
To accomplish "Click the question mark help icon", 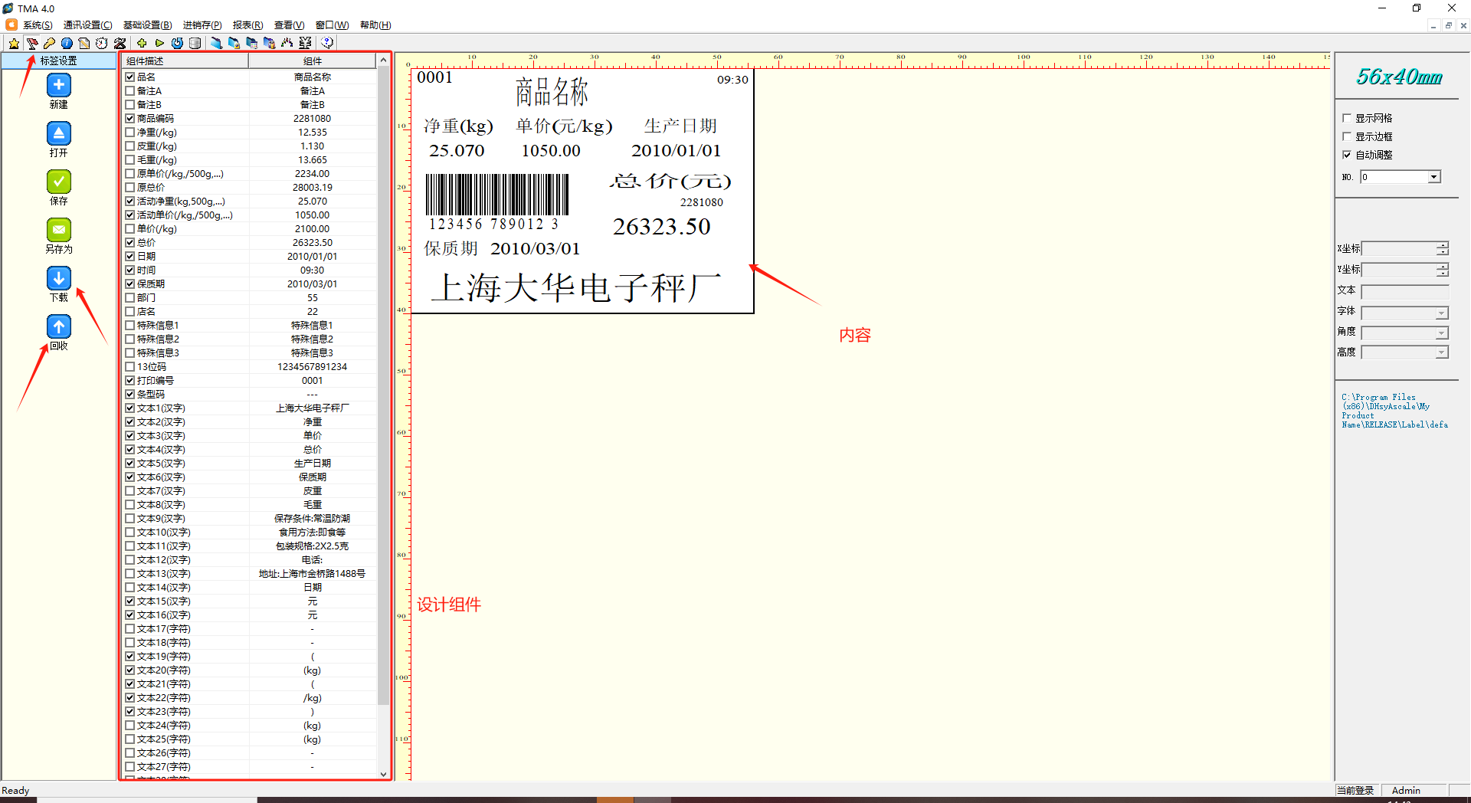I will 327,43.
